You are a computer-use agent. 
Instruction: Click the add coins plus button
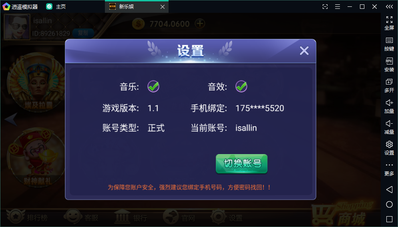pyautogui.click(x=200, y=24)
